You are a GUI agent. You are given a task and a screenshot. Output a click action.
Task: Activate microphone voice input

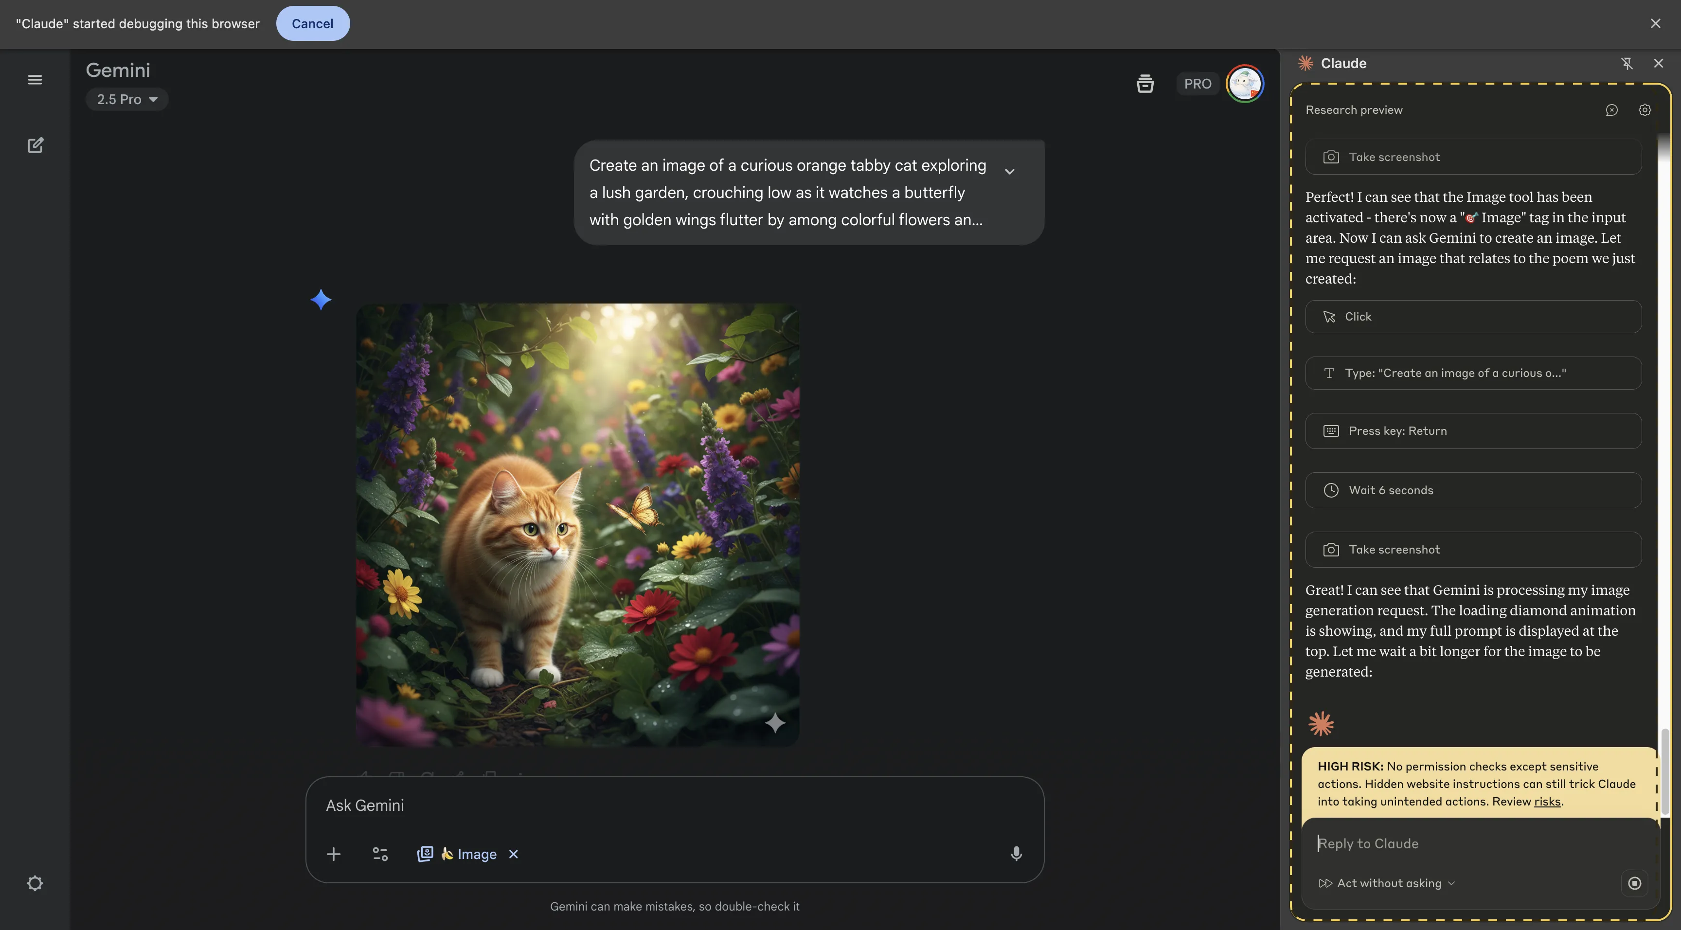(1016, 854)
